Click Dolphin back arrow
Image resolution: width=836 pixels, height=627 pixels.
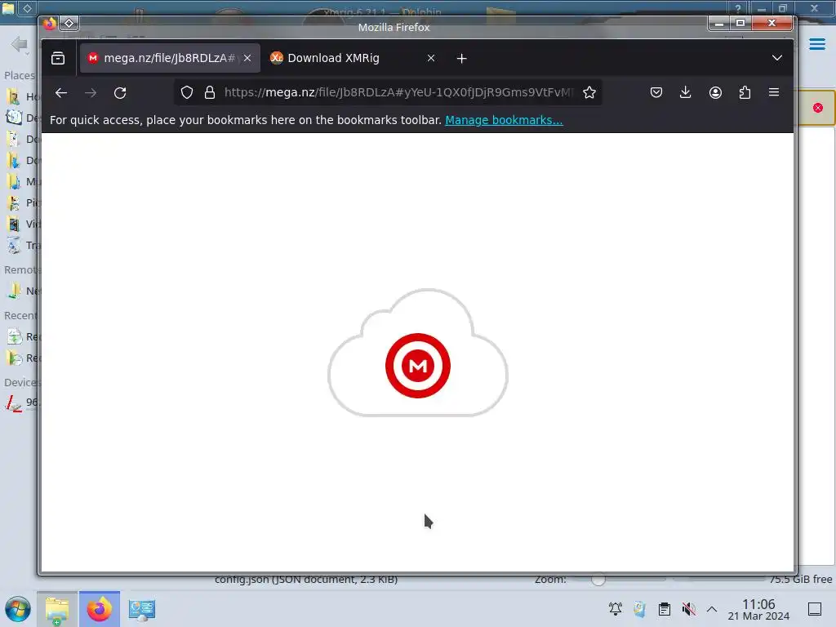click(x=20, y=44)
